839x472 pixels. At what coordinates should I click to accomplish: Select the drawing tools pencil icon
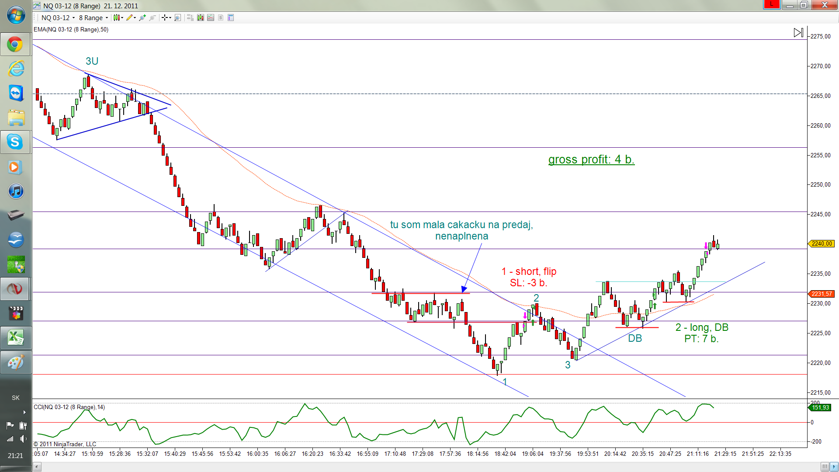[x=129, y=18]
